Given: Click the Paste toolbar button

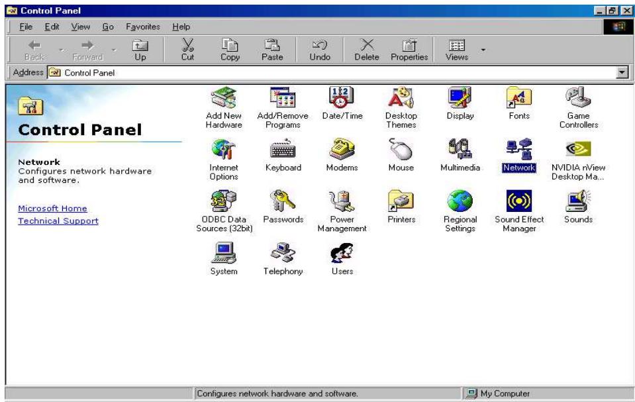Looking at the screenshot, I should coord(272,50).
